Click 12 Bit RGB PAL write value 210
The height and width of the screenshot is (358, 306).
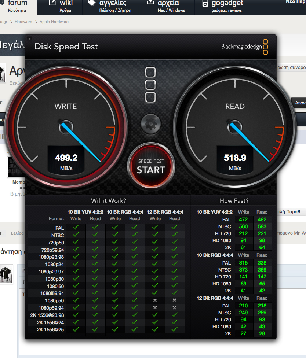(243, 306)
